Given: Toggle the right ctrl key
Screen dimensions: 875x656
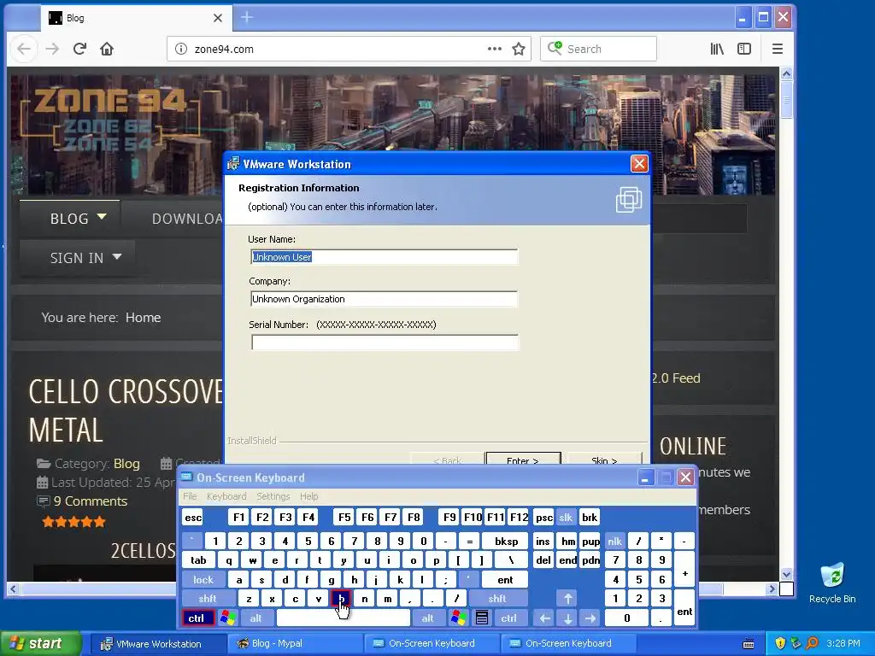Looking at the screenshot, I should [x=509, y=618].
